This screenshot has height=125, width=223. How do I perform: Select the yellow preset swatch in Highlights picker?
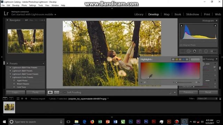(x=177, y=59)
